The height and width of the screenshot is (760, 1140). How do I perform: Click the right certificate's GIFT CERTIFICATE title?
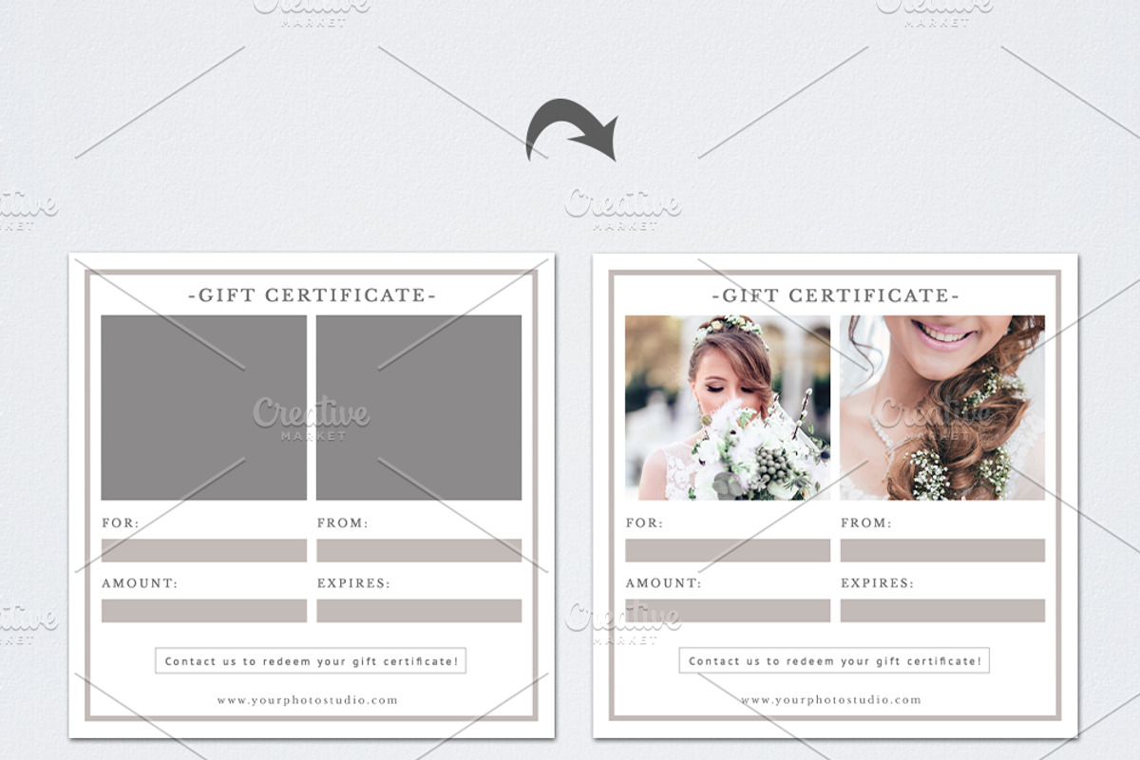[x=835, y=295]
